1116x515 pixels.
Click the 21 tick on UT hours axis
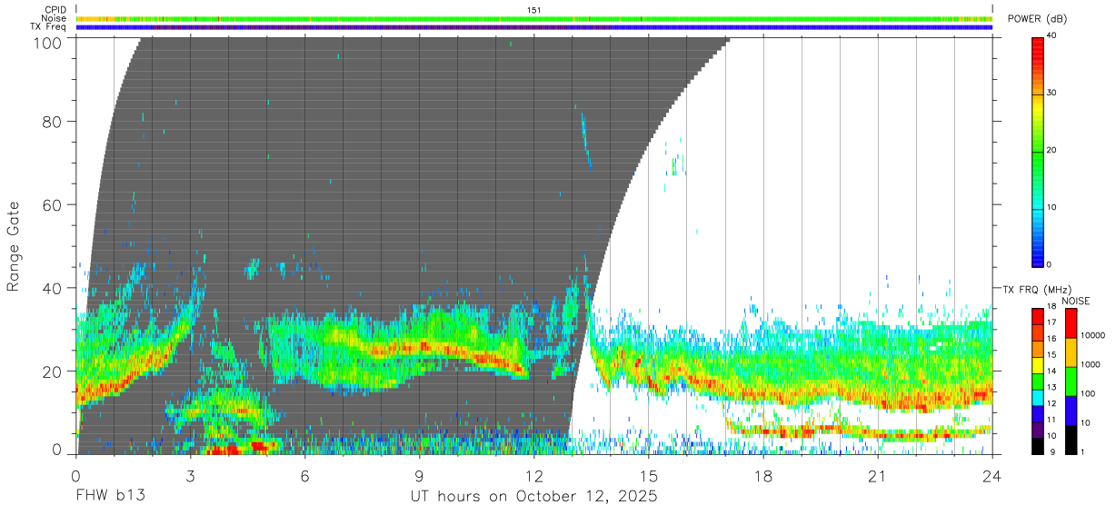(877, 476)
